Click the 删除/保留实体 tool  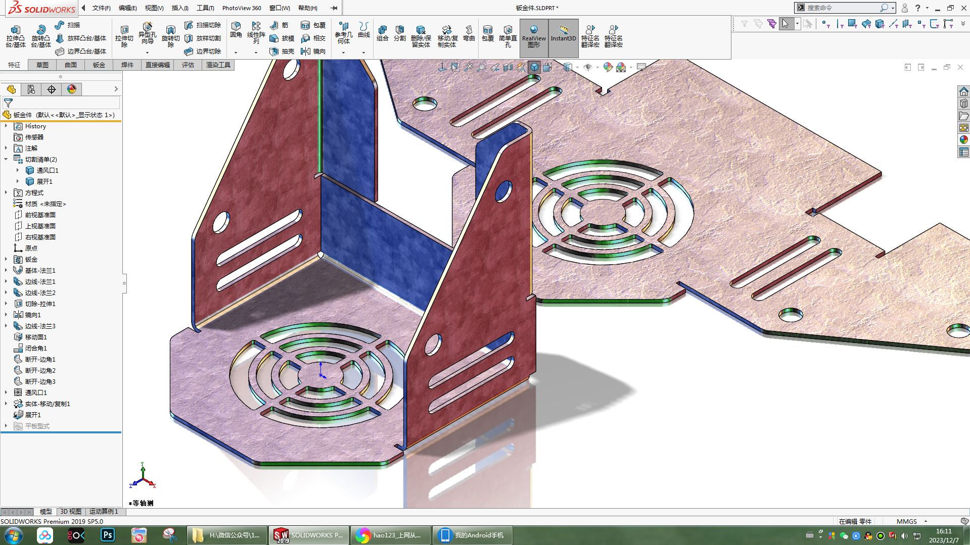(421, 36)
